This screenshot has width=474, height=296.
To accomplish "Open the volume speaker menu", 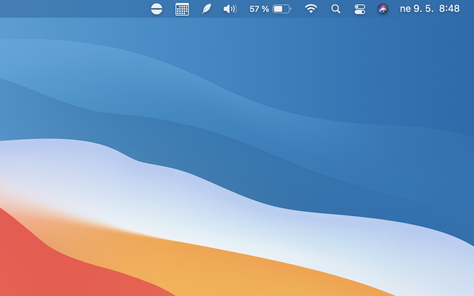I will pyautogui.click(x=230, y=9).
